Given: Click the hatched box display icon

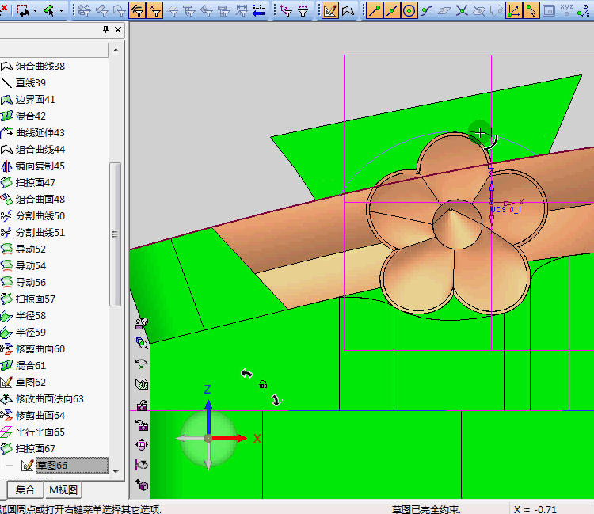Looking at the screenshot, I should click(x=142, y=384).
